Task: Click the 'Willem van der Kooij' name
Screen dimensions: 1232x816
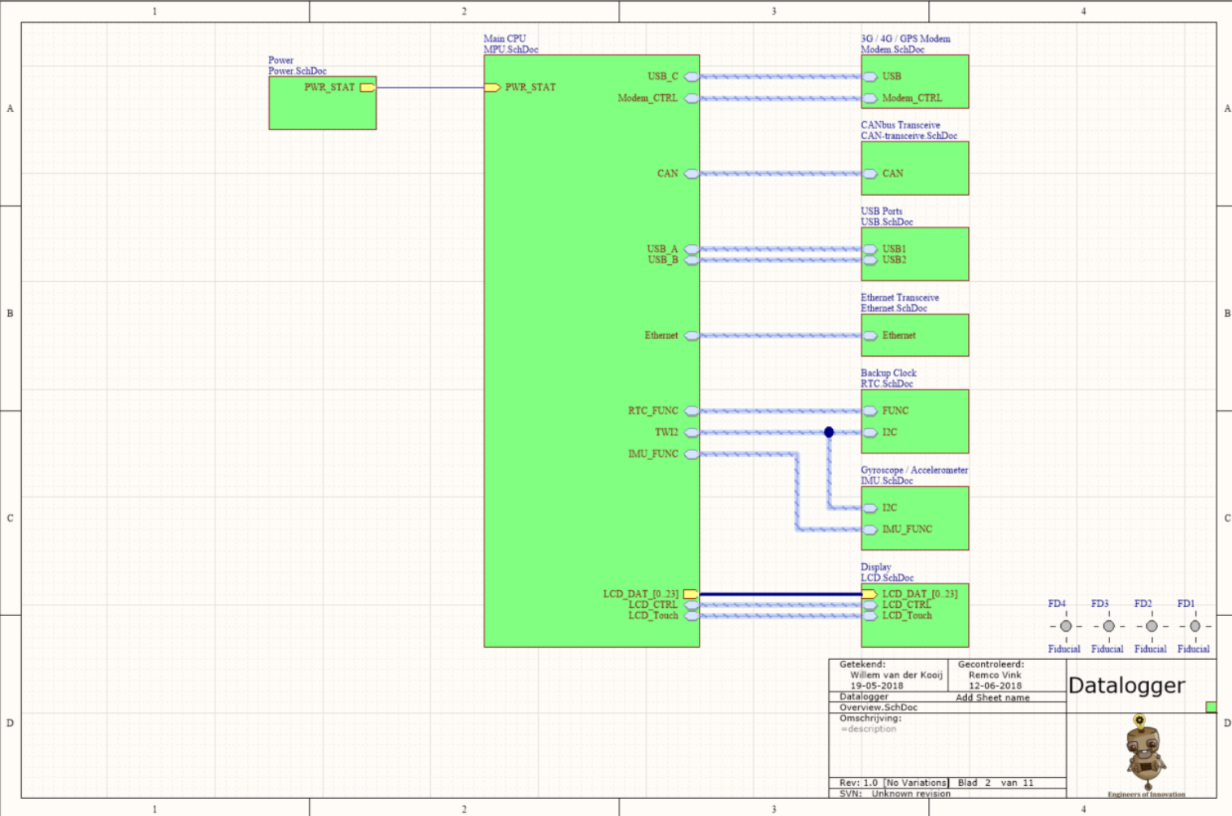Action: [896, 675]
